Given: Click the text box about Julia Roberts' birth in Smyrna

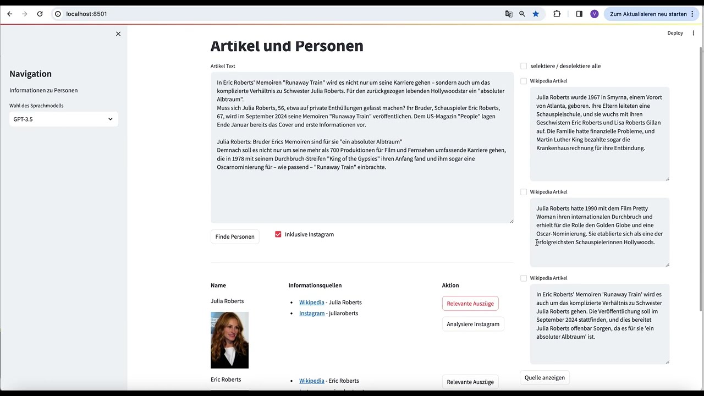Looking at the screenshot, I should tap(599, 134).
